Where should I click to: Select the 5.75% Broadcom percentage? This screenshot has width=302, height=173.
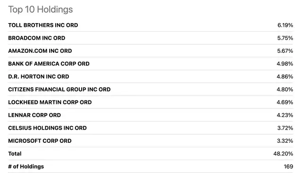coord(285,38)
